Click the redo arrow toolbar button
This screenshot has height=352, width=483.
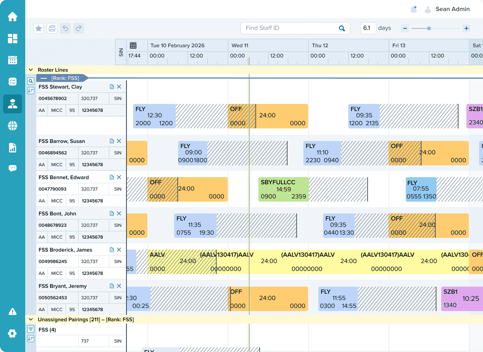coord(79,28)
